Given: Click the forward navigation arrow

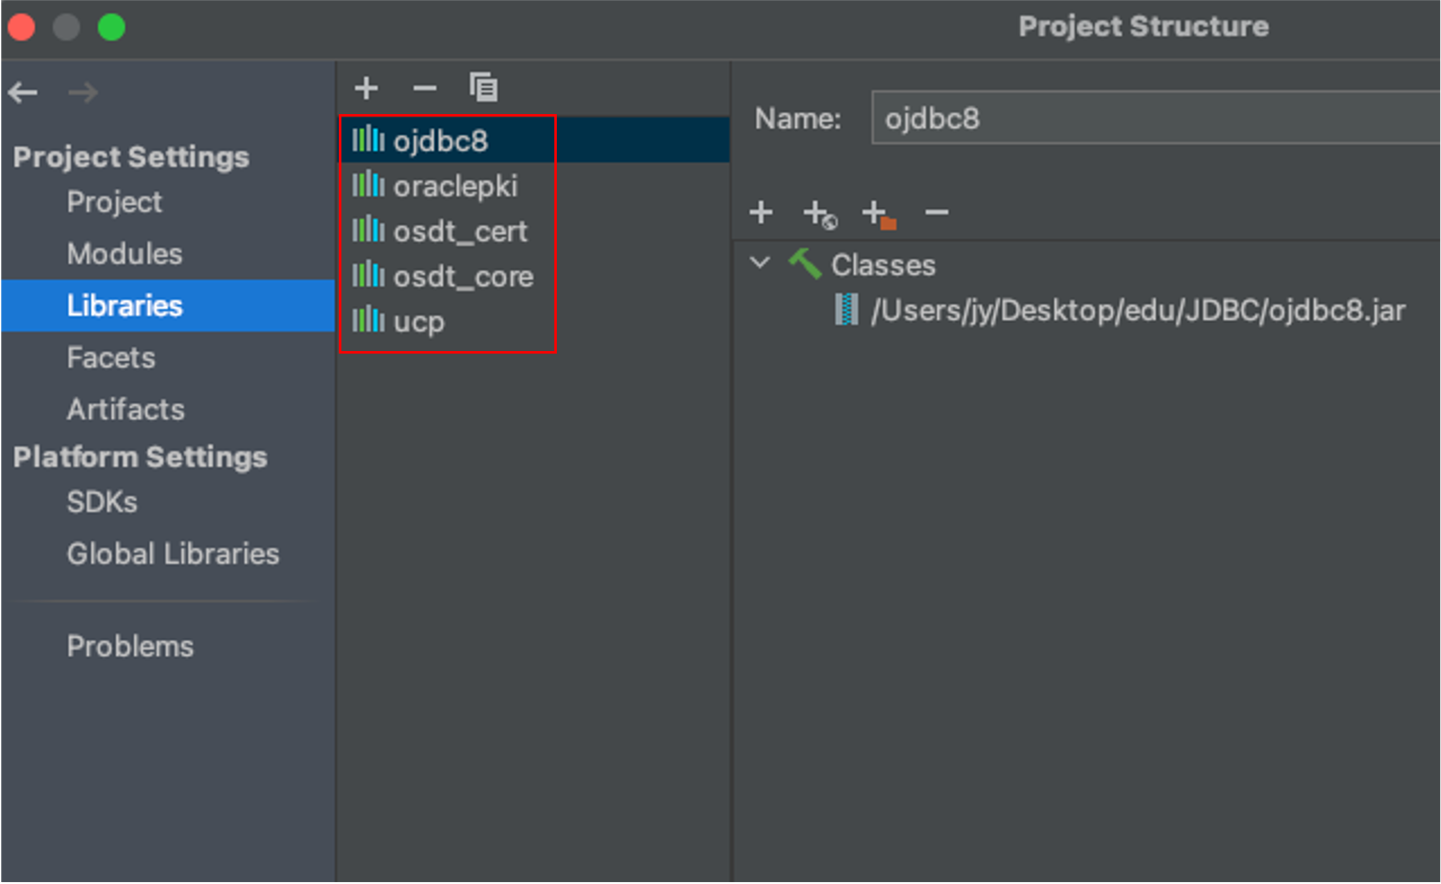Looking at the screenshot, I should click(x=83, y=92).
